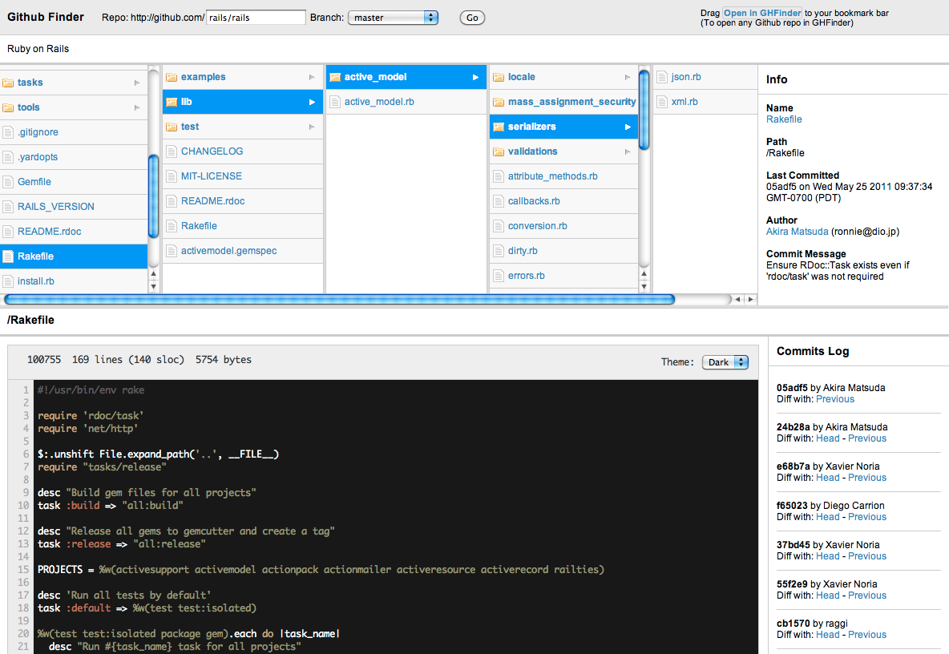Click the install.rb file icon
This screenshot has width=949, height=654.
coord(8,281)
